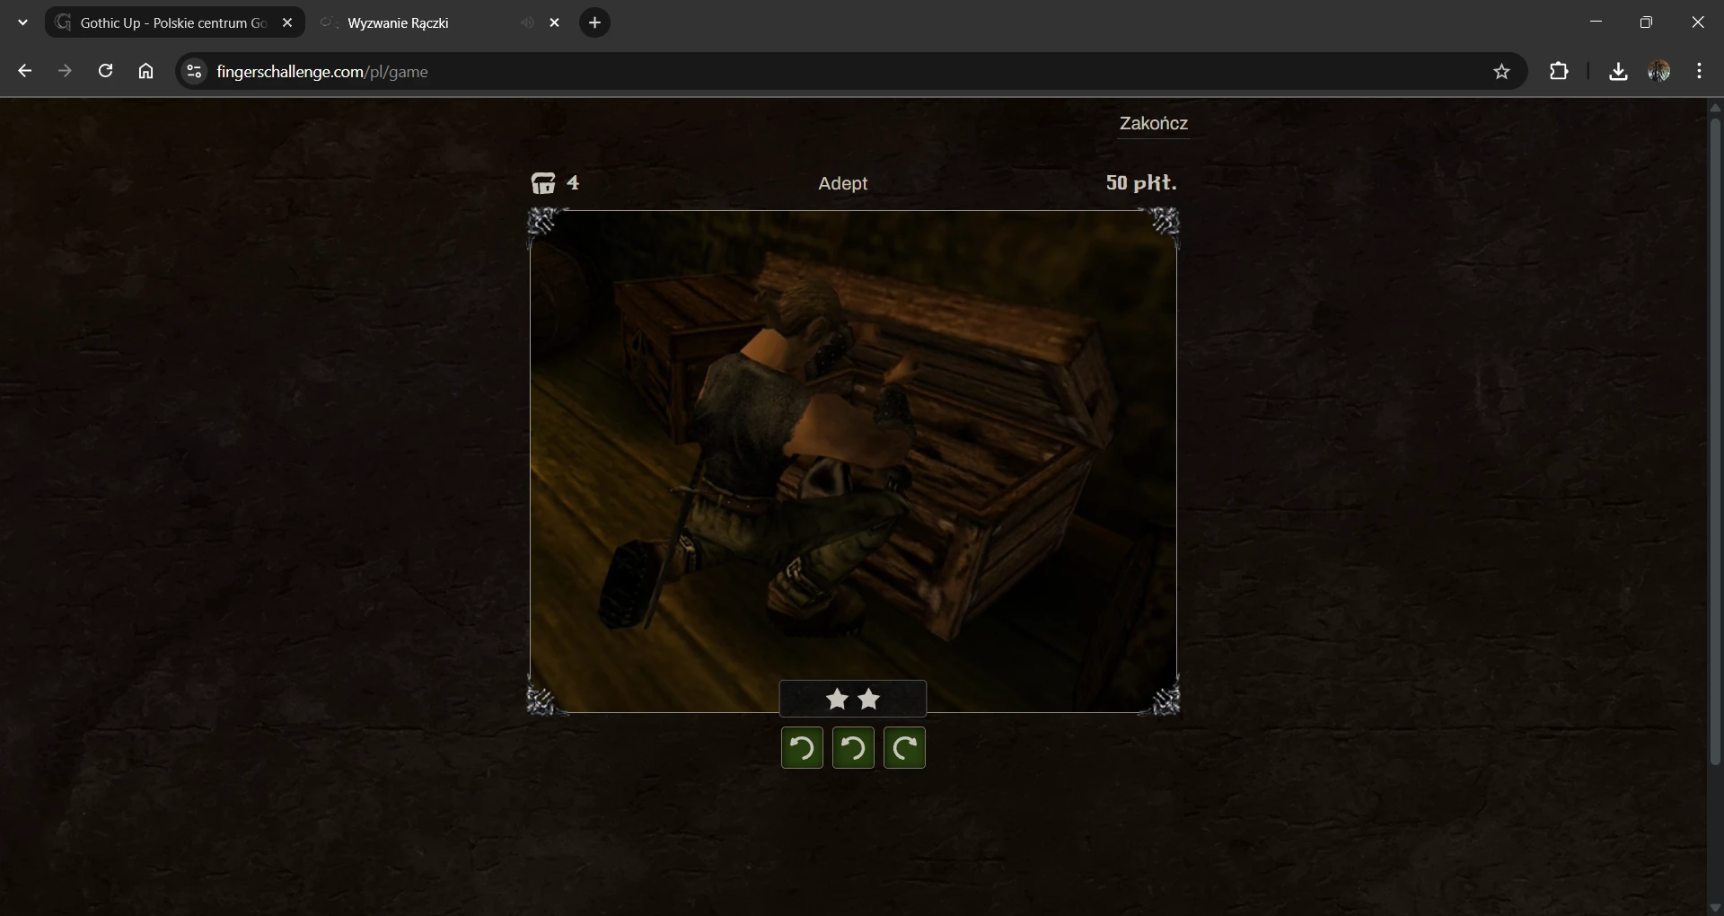
Task: Minimize the browser window
Action: click(x=1596, y=22)
